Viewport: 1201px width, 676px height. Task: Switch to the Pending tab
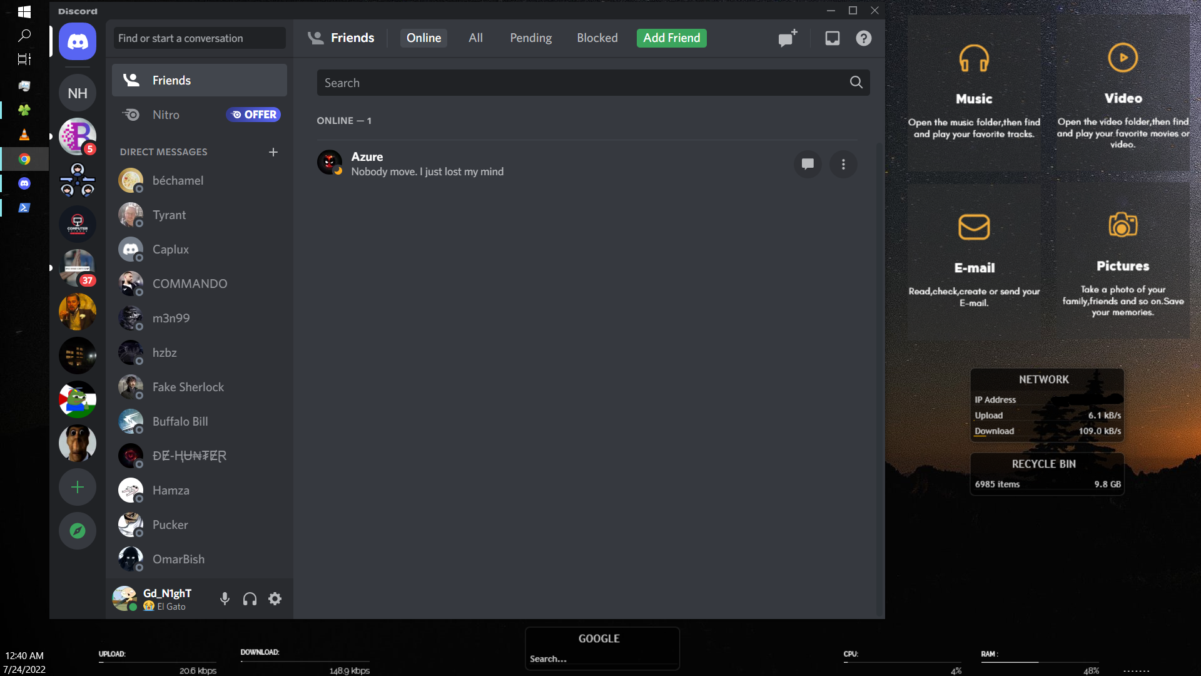pyautogui.click(x=530, y=38)
